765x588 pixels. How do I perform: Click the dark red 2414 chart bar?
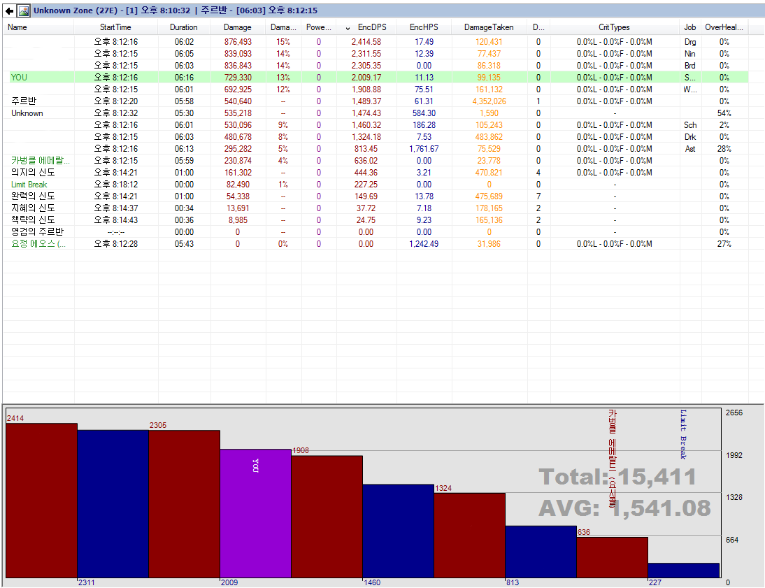click(41, 501)
